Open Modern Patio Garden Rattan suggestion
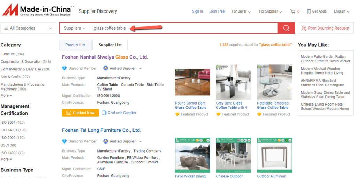Screen dimensions: 357x178 coord(326,59)
